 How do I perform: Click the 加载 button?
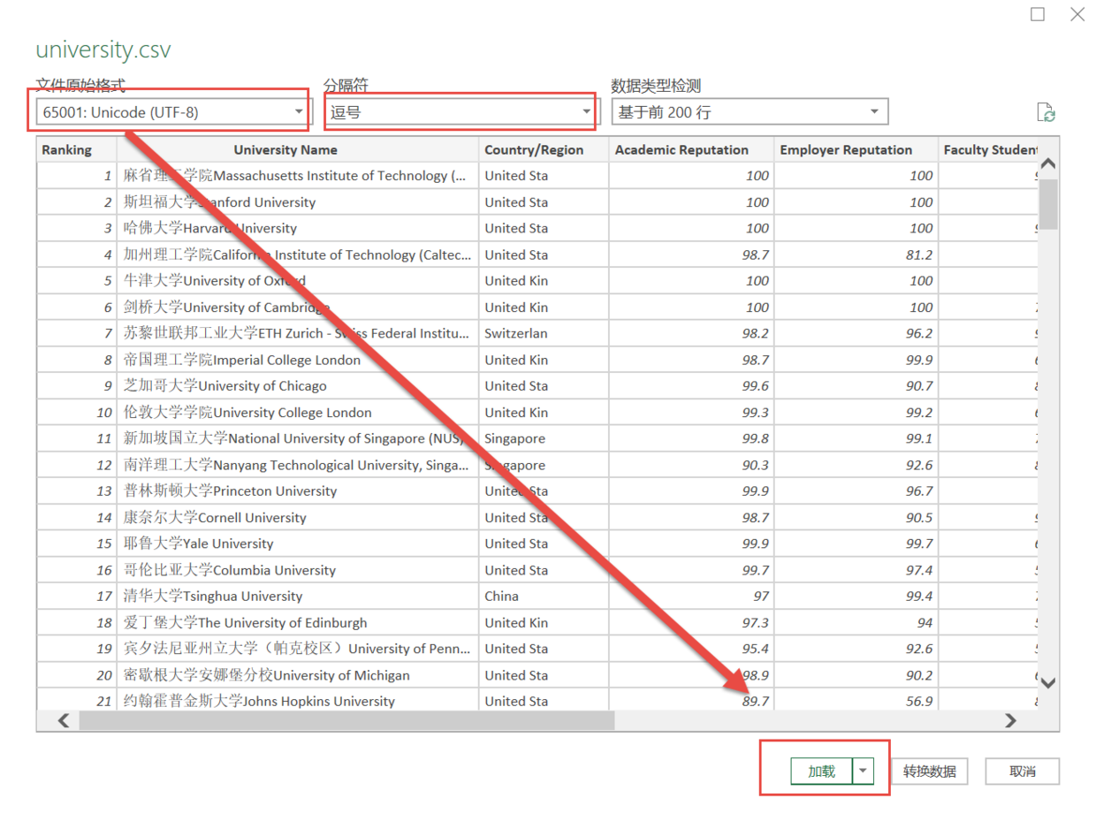(x=821, y=772)
